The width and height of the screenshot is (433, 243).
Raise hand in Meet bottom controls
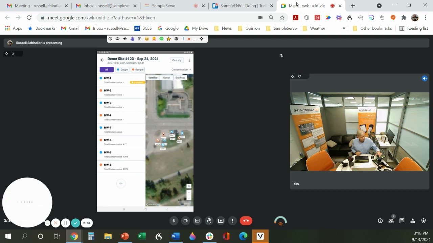point(209,221)
